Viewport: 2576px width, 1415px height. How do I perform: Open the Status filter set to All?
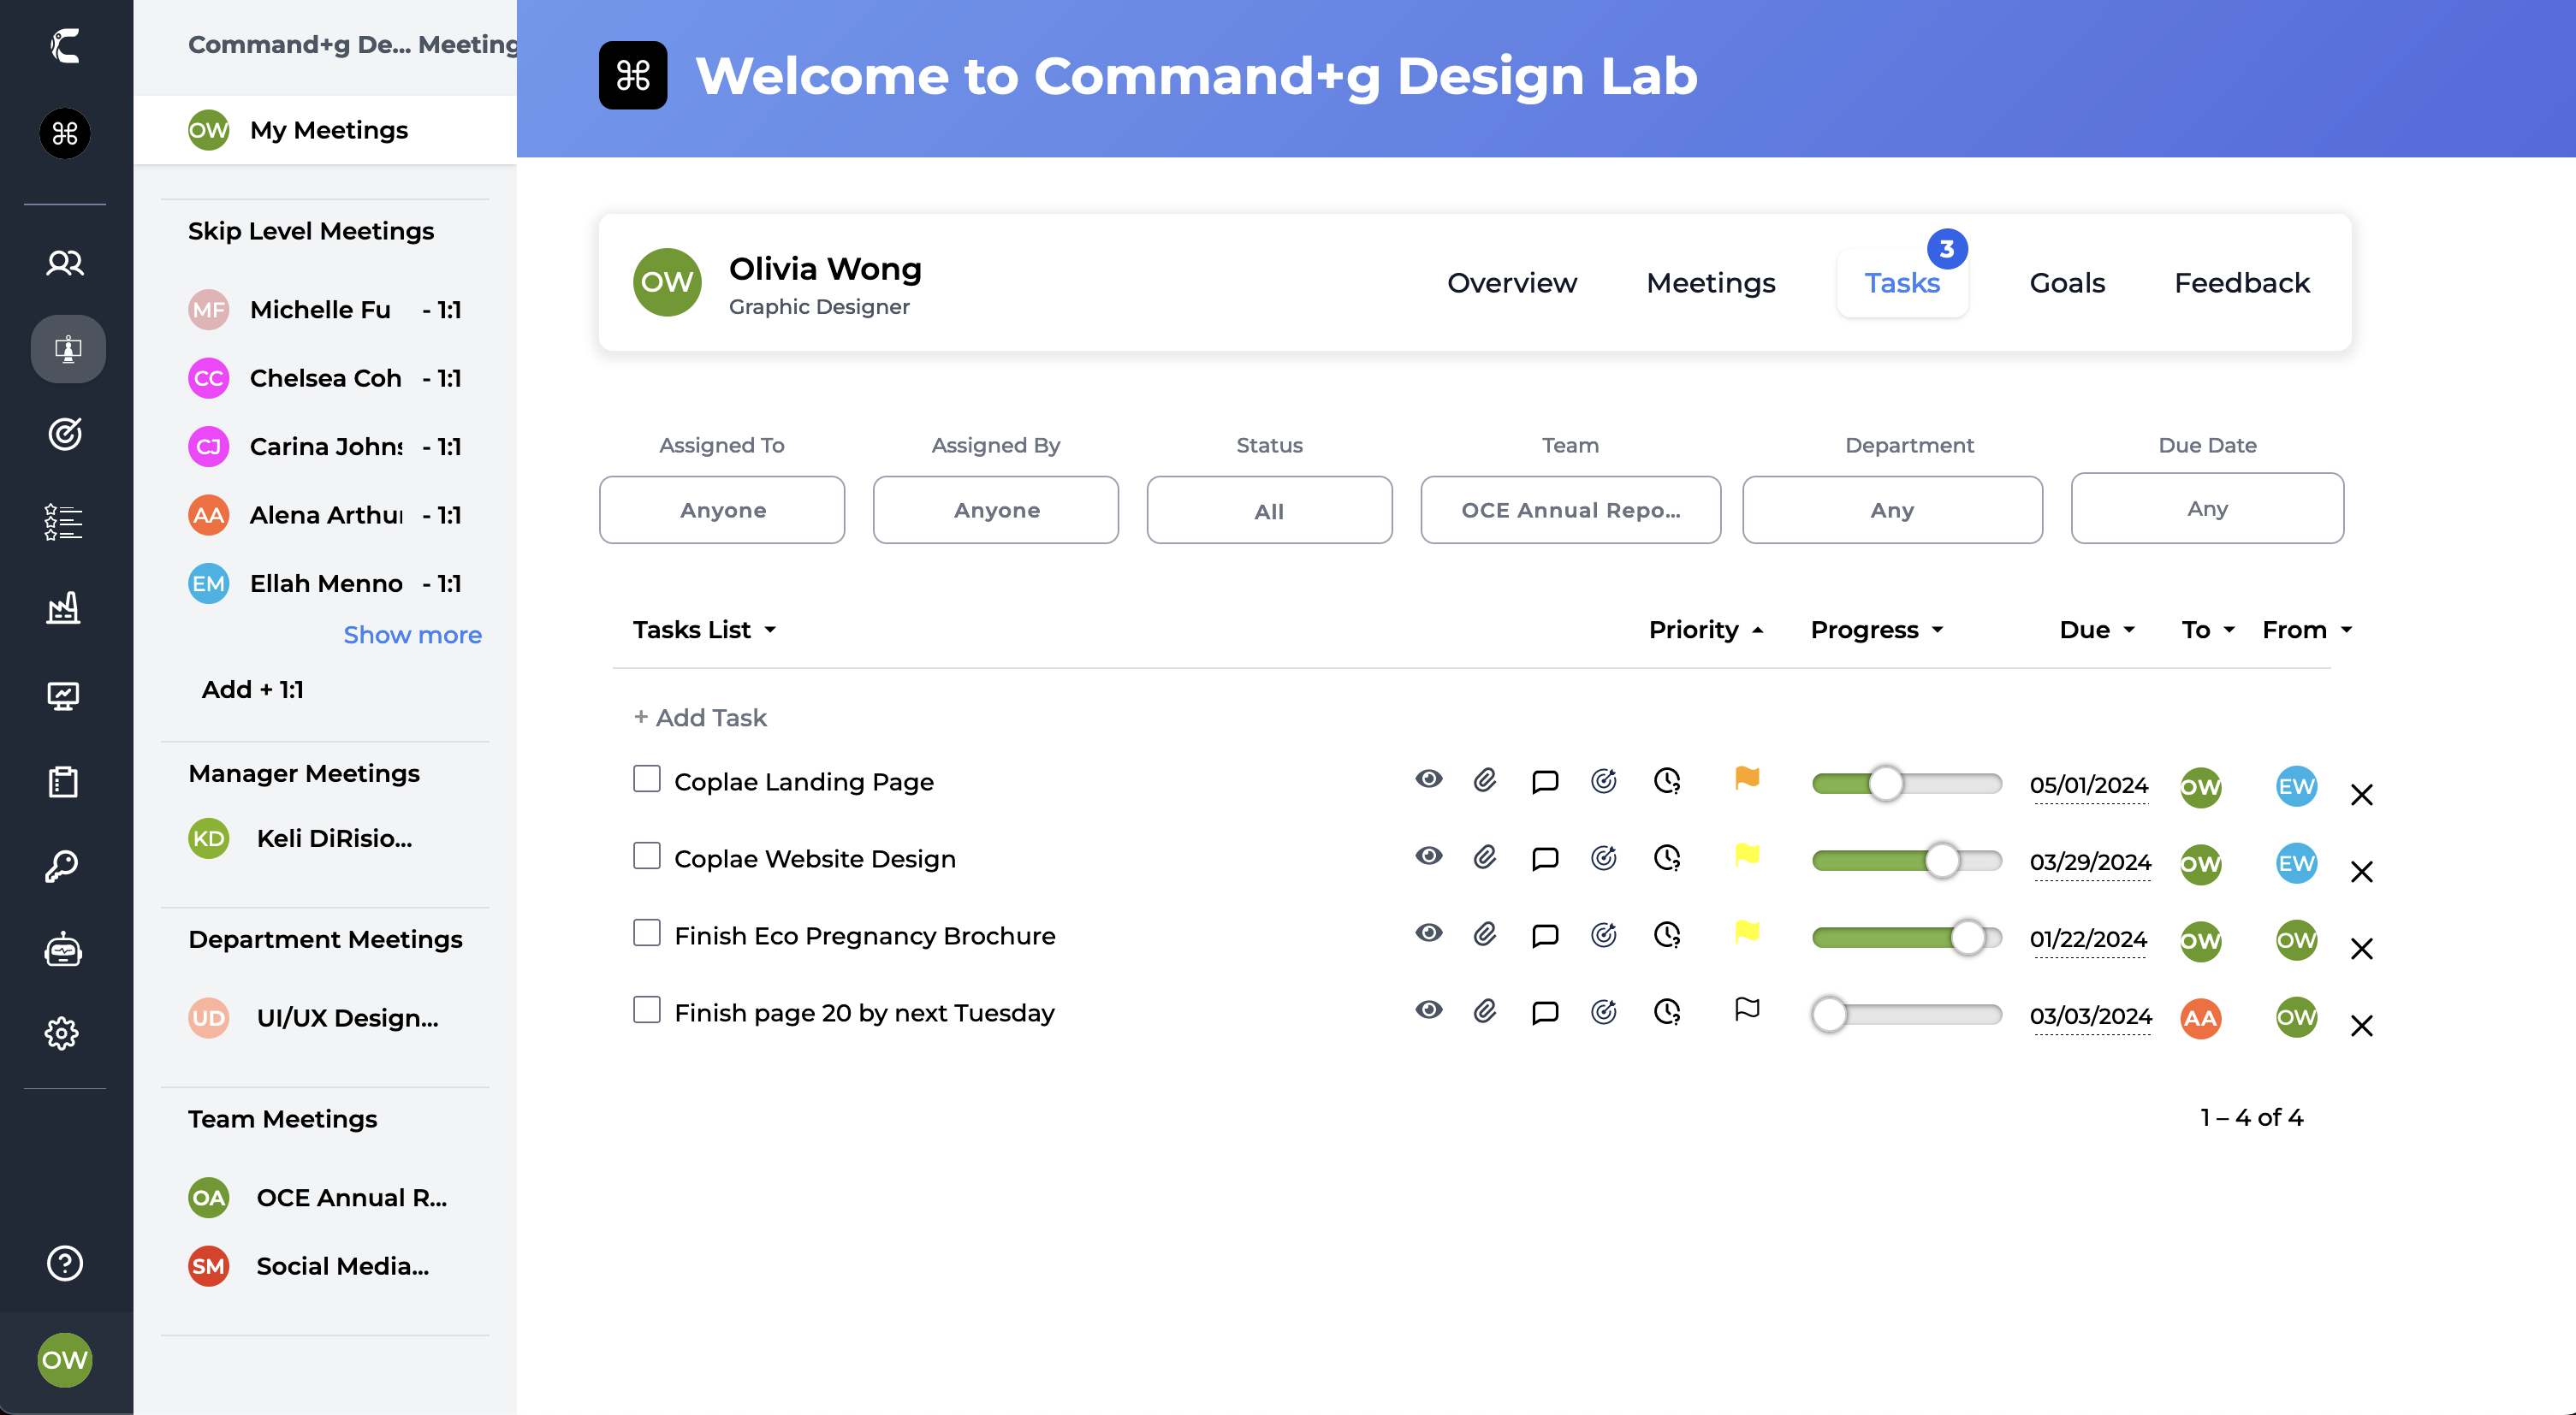1269,510
